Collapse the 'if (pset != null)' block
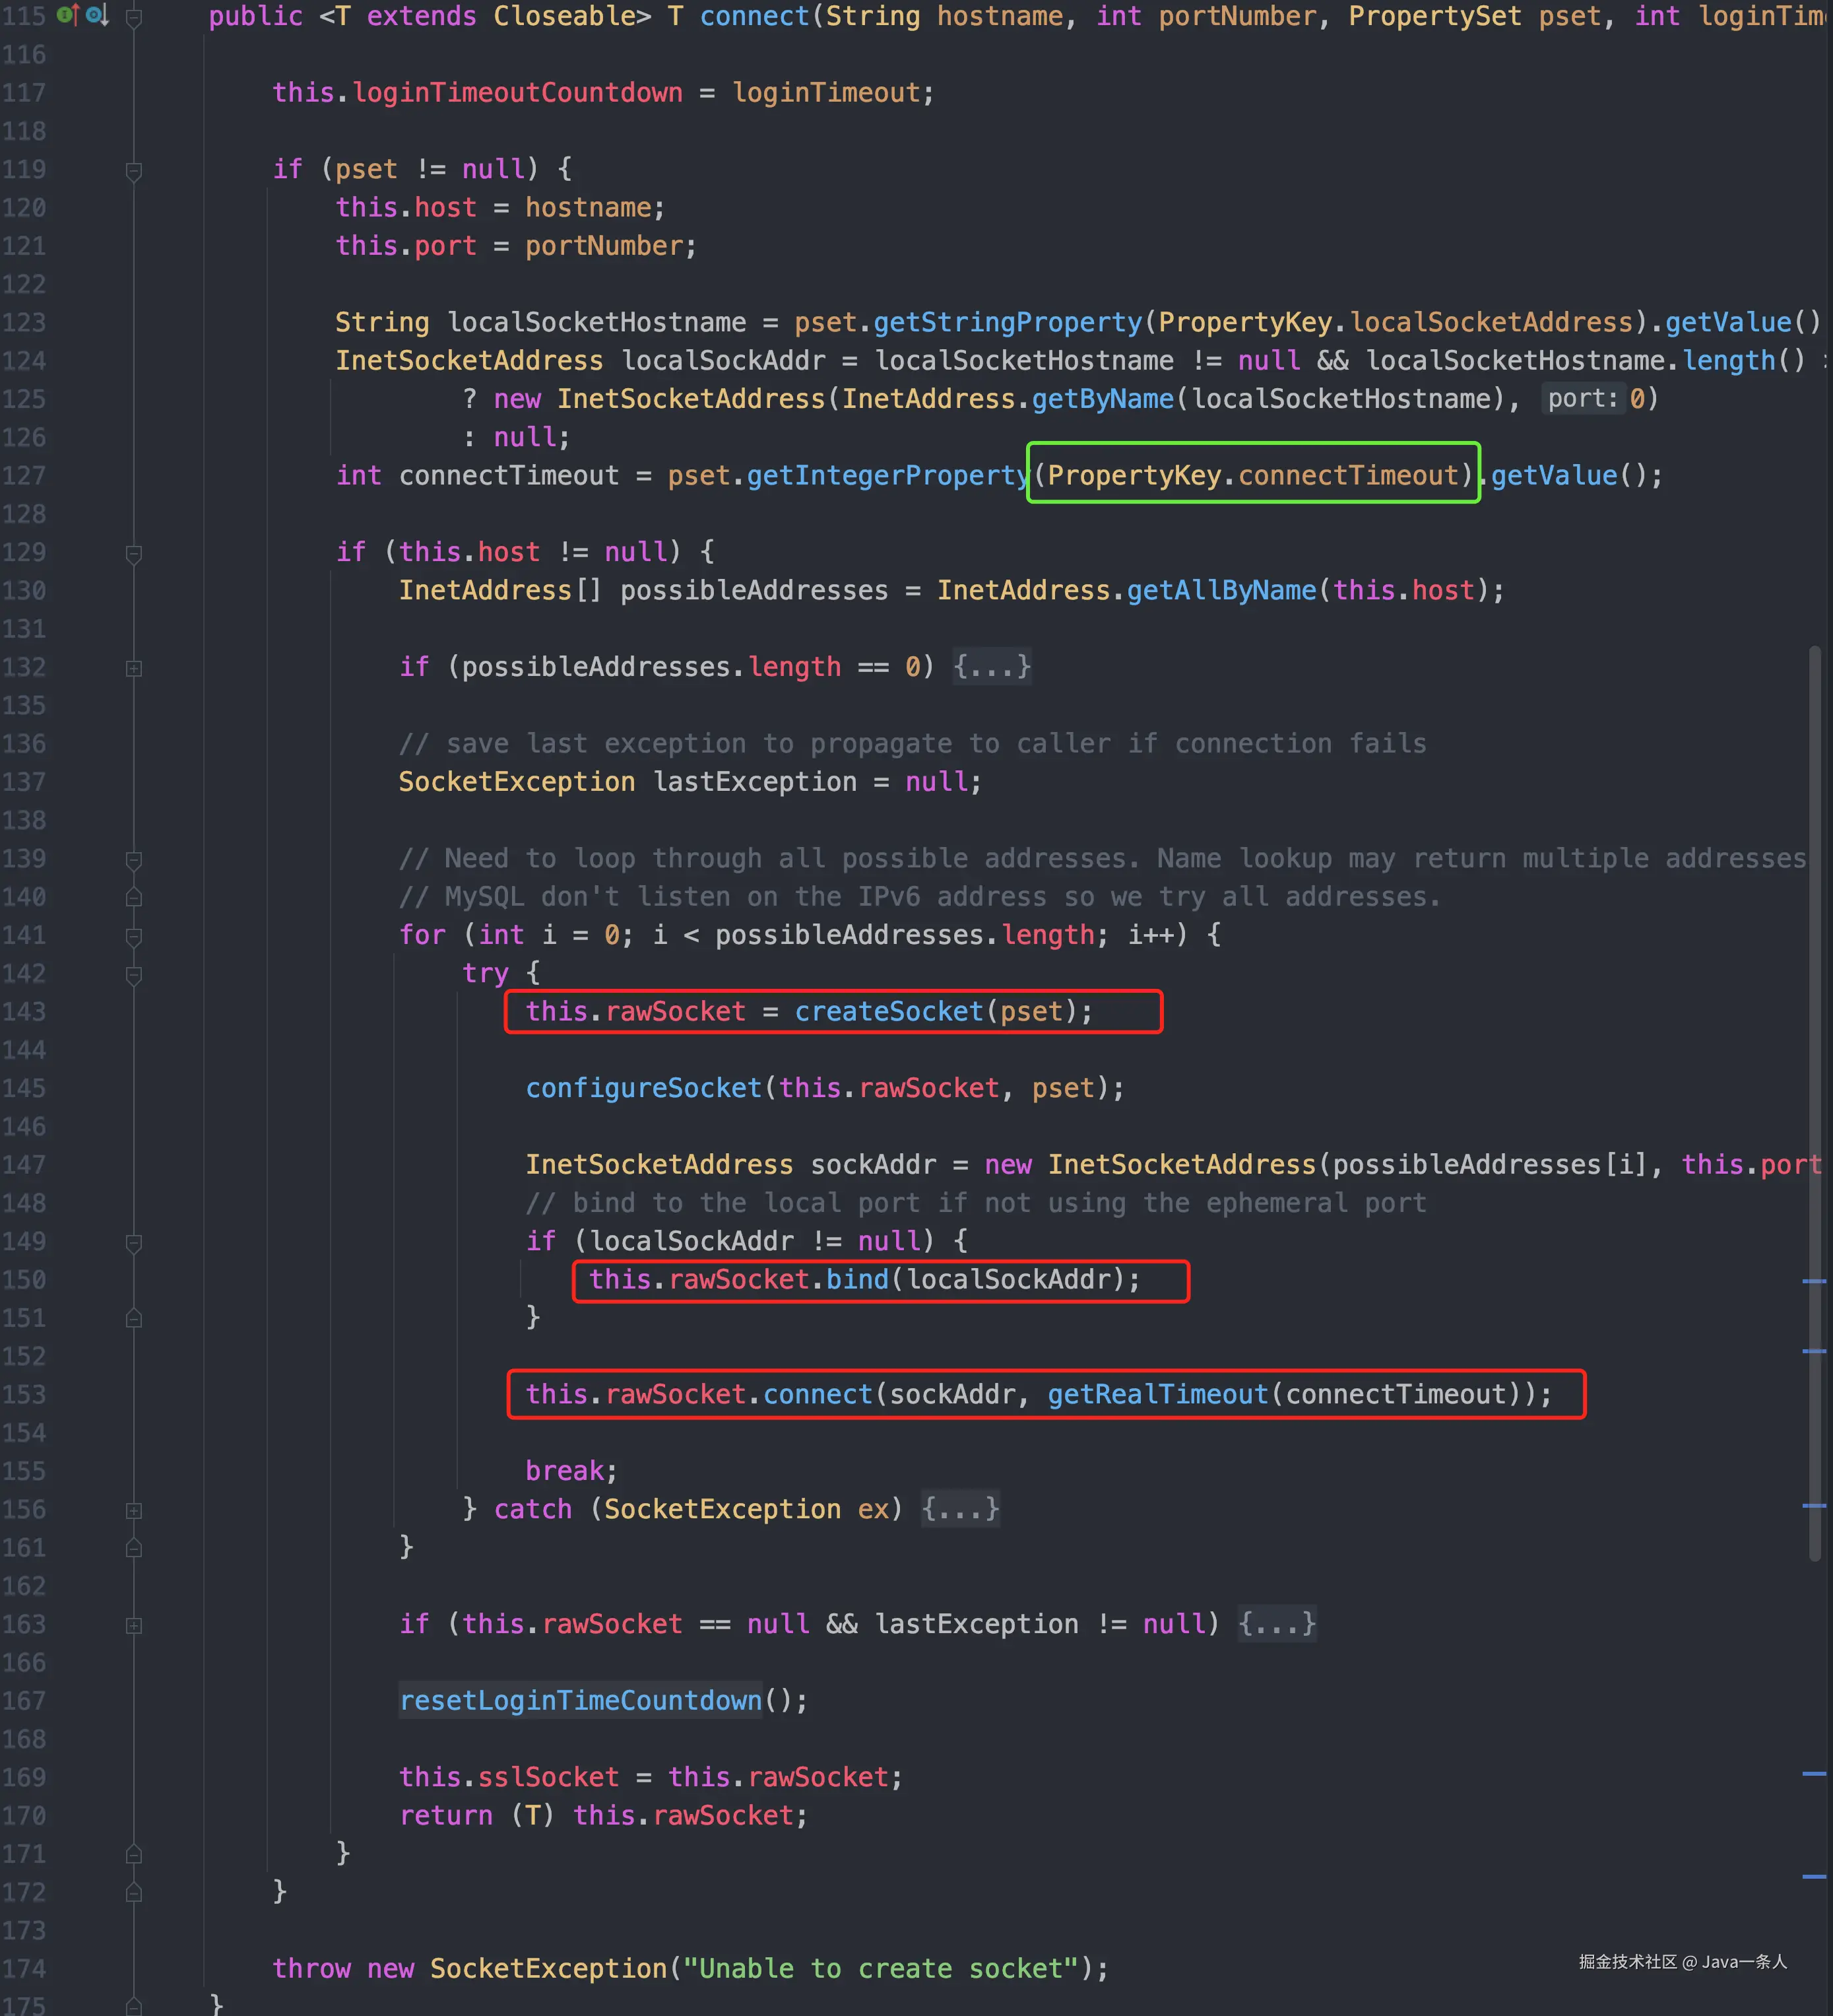This screenshot has height=2016, width=1833. pos(134,170)
